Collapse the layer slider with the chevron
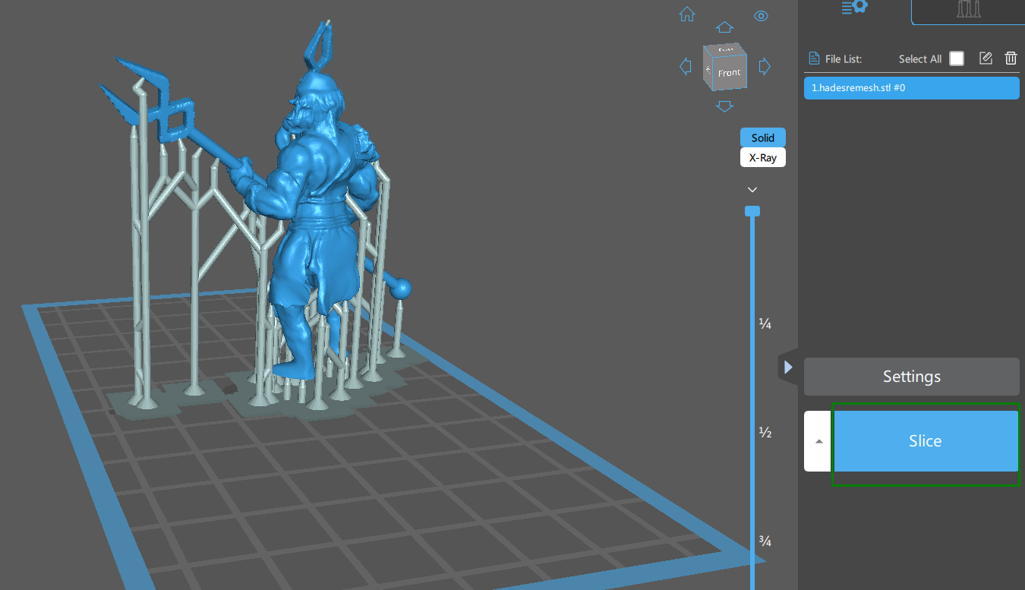Screen dimensions: 1025x590 pyautogui.click(x=752, y=189)
